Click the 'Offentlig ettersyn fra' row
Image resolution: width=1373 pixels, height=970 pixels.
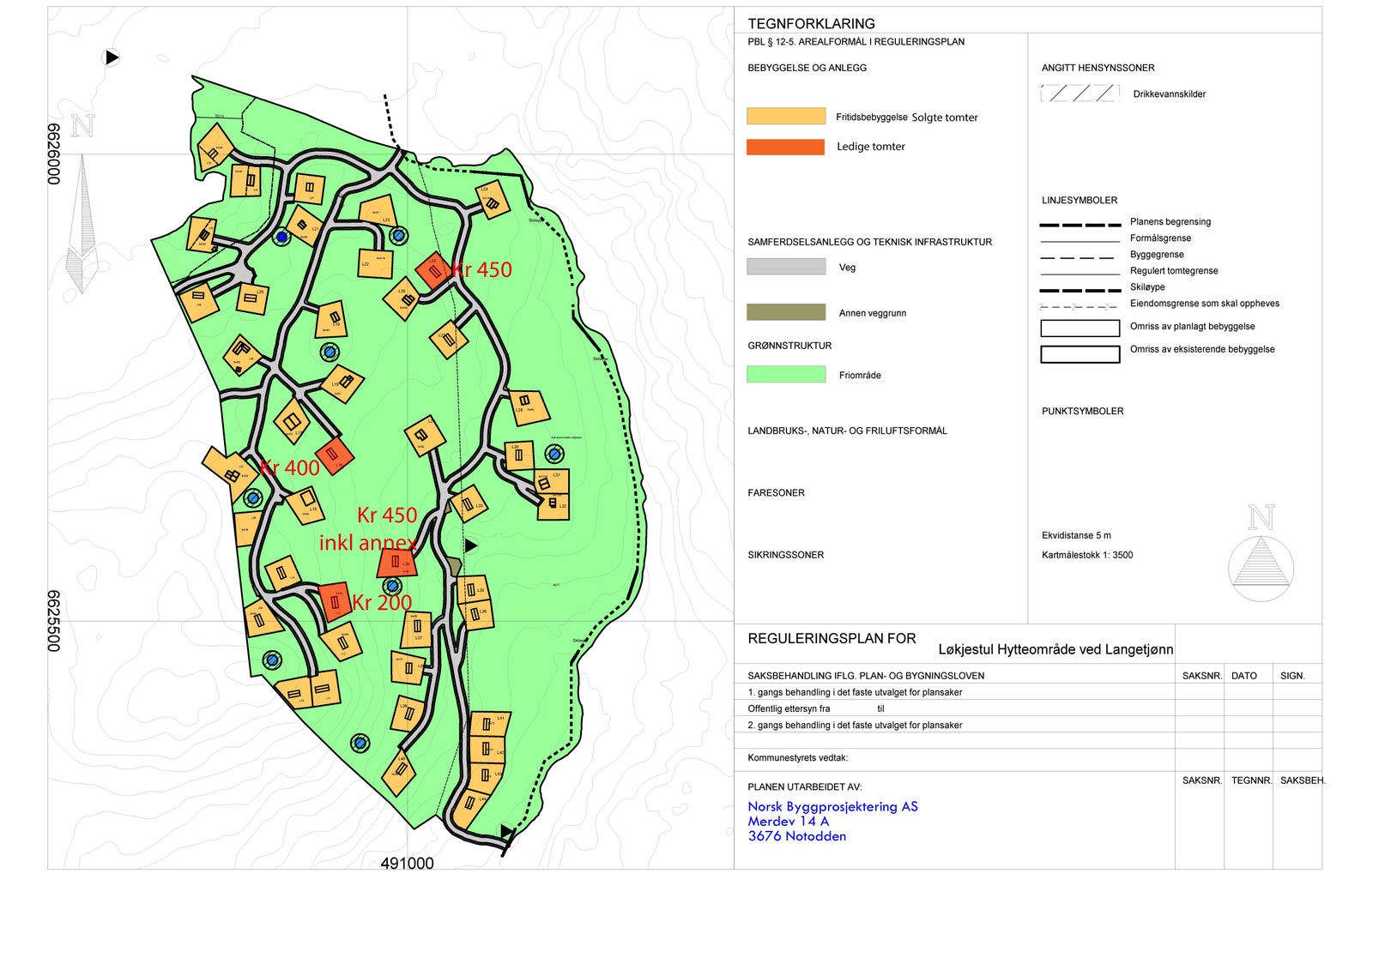tap(954, 708)
